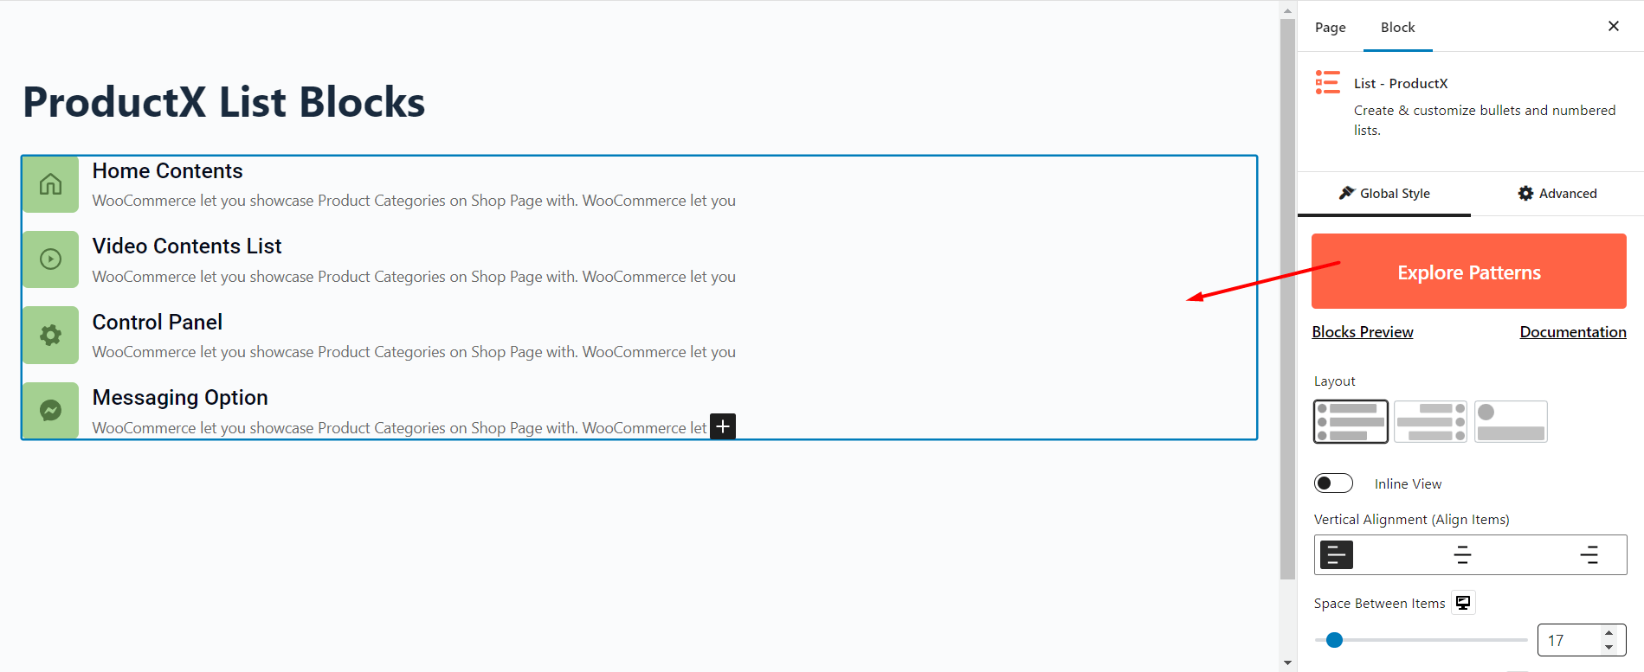Click the Home Contents list heading
Screen dimensions: 1644x672
coord(168,171)
